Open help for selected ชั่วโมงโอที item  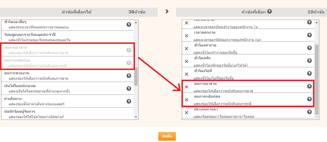coord(309,73)
